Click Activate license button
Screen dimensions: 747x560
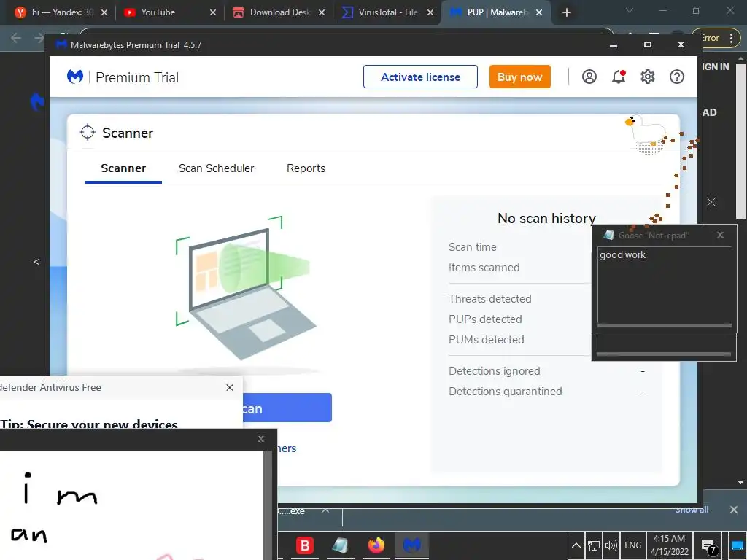click(420, 77)
